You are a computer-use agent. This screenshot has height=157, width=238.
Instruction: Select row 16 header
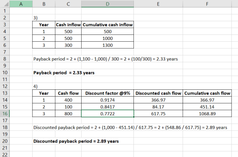tap(5, 114)
